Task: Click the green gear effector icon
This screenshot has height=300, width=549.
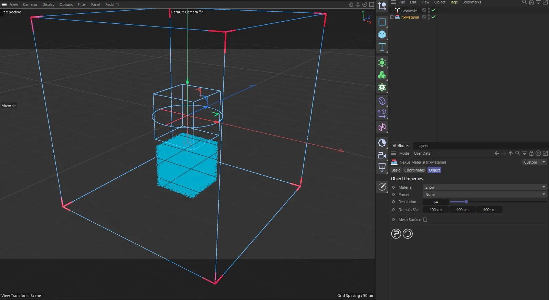Action: [x=382, y=88]
